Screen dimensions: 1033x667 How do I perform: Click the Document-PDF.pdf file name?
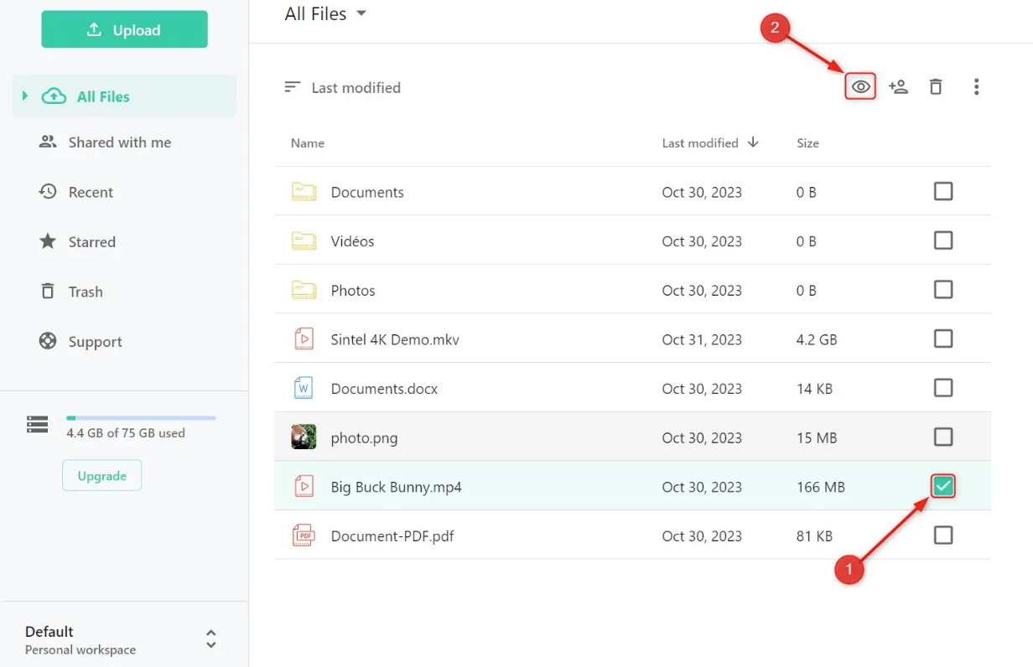(x=392, y=535)
